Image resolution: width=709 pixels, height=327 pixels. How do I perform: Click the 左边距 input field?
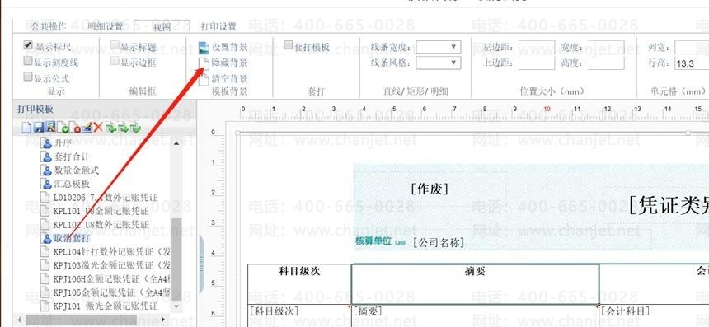click(537, 47)
